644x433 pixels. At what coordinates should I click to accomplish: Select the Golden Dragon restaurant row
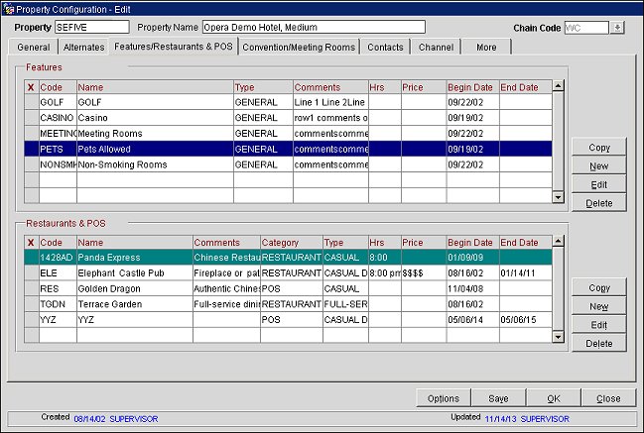tap(134, 288)
